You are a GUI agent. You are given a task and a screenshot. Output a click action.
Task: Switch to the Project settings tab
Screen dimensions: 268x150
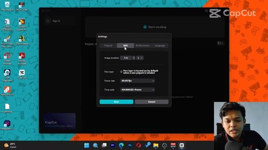[108, 45]
